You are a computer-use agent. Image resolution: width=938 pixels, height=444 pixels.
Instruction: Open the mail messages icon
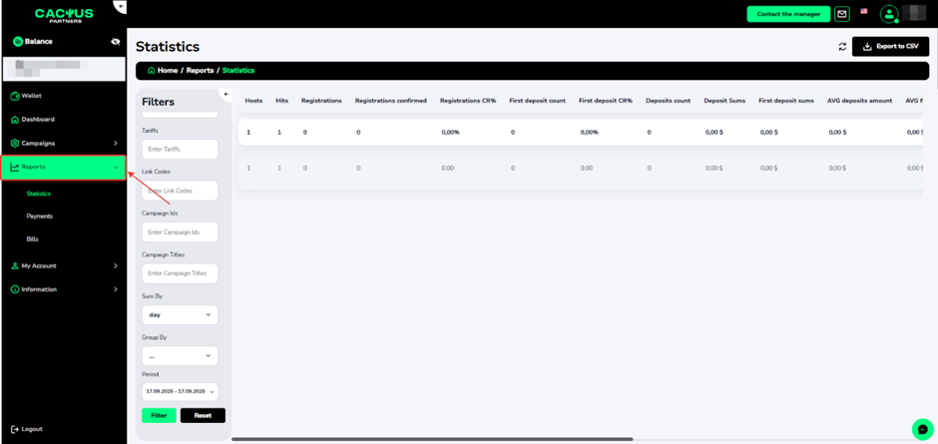842,14
